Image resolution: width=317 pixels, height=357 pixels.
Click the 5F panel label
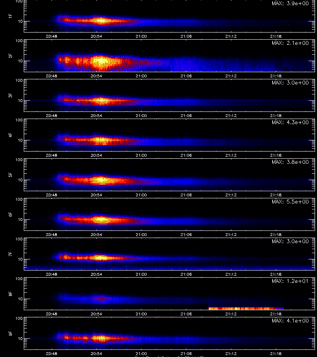point(10,175)
